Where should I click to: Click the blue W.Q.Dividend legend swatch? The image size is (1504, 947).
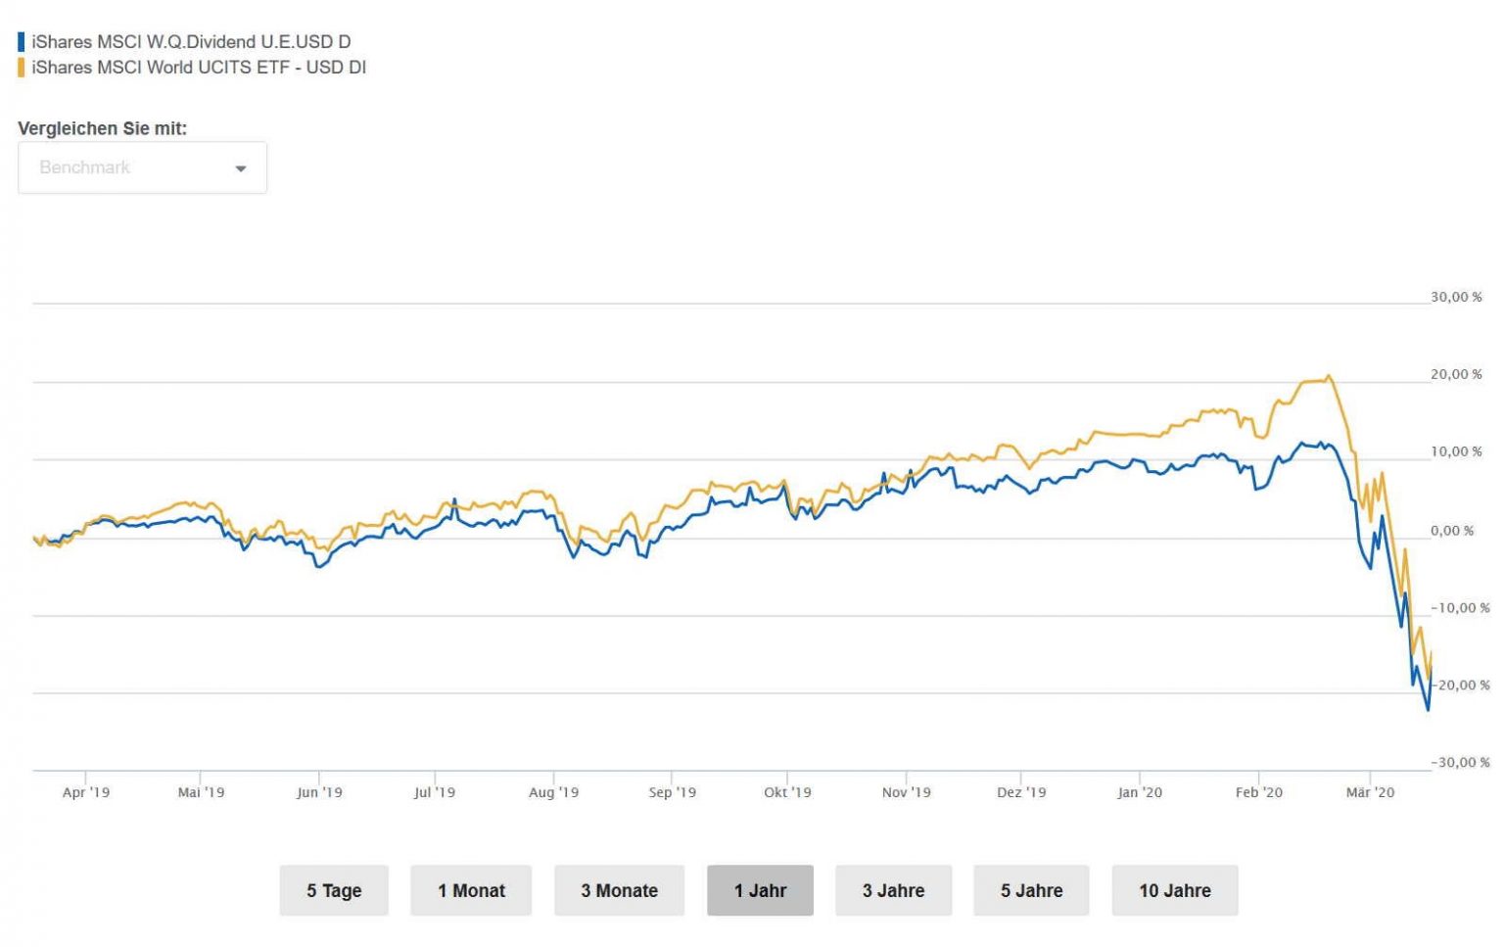click(22, 42)
